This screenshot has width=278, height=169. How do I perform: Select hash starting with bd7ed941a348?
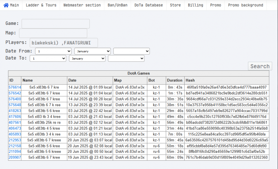227,93
